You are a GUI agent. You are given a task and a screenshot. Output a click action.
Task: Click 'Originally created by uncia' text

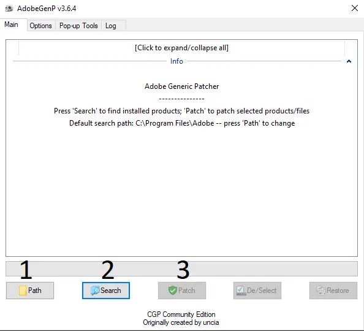[181, 322]
